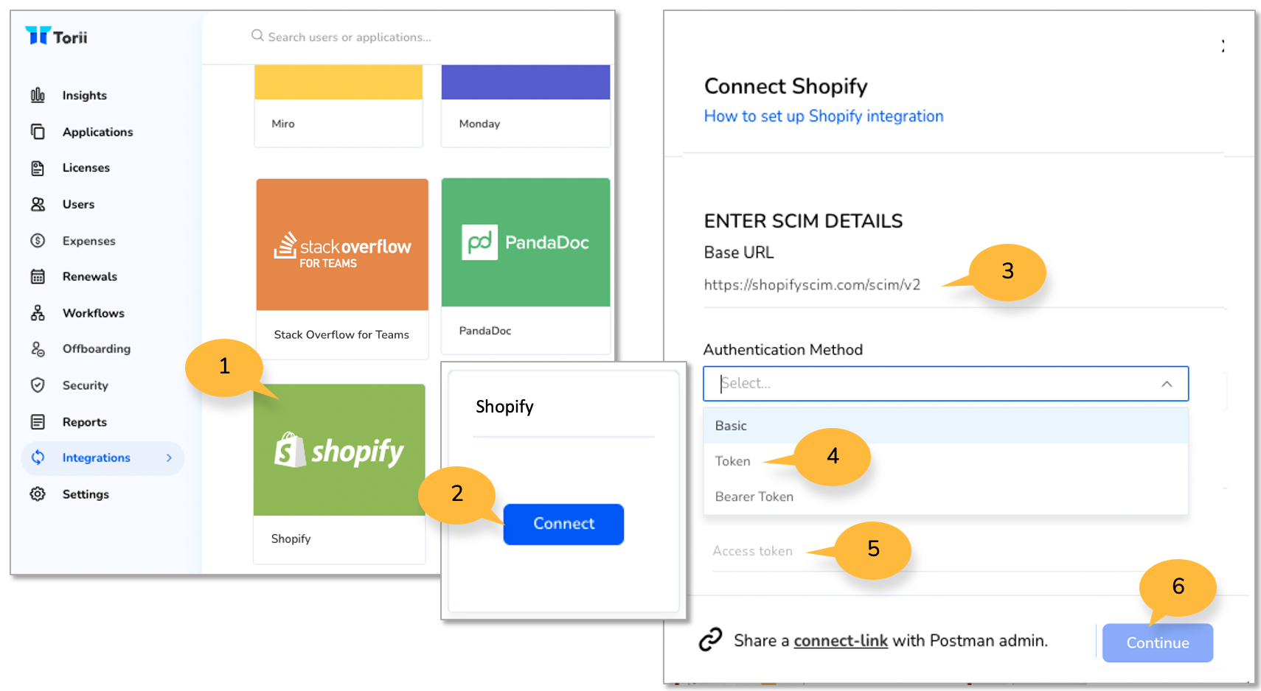Click the Settings gear icon
The image size is (1261, 691).
[x=38, y=494]
